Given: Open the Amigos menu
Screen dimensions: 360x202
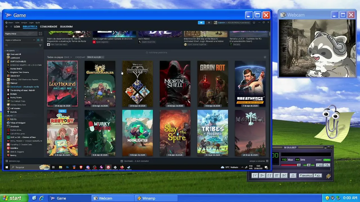Looking at the screenshot, I should click(x=24, y=23).
